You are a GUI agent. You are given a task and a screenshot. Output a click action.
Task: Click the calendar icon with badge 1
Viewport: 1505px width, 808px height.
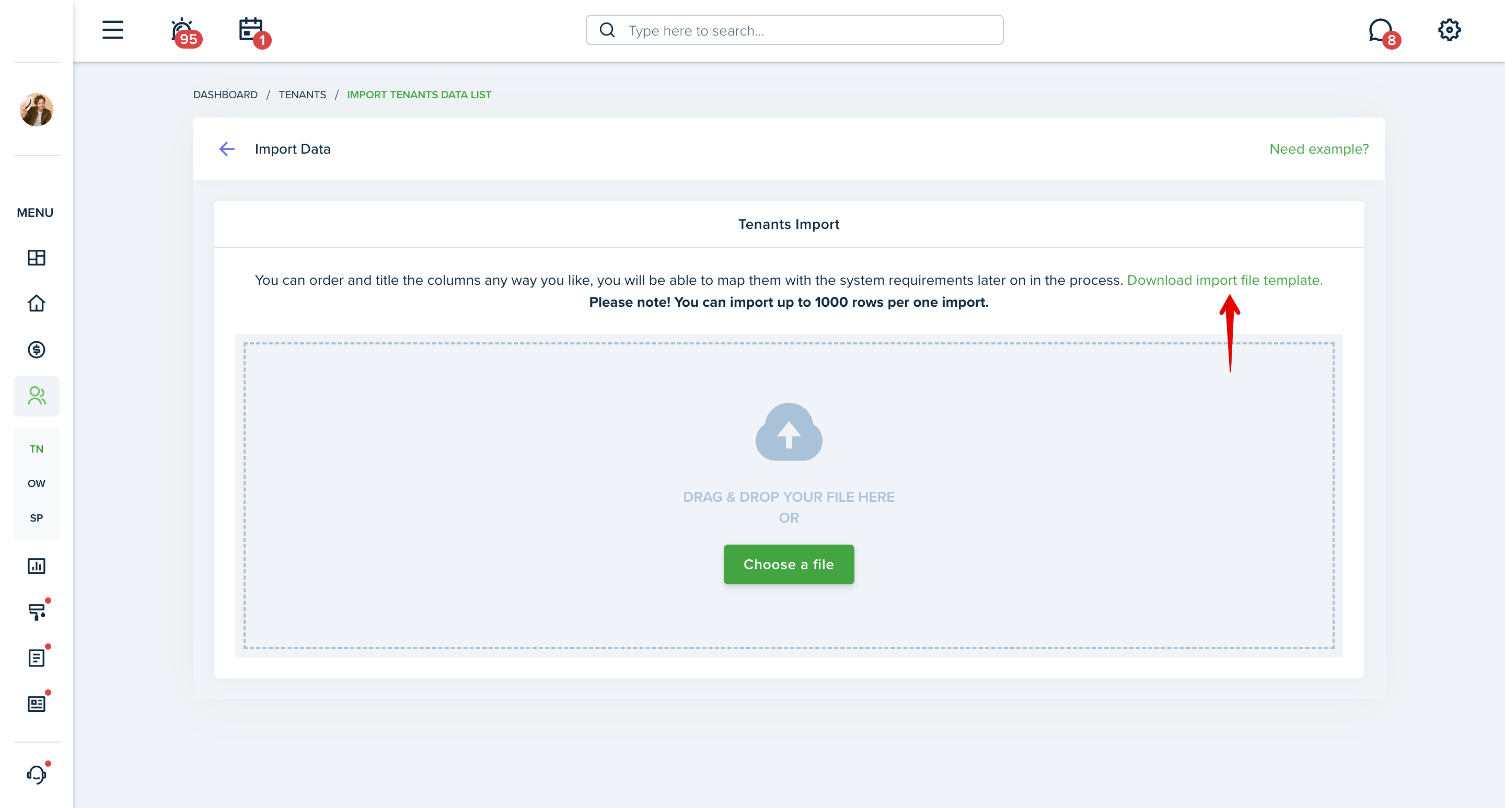(252, 29)
